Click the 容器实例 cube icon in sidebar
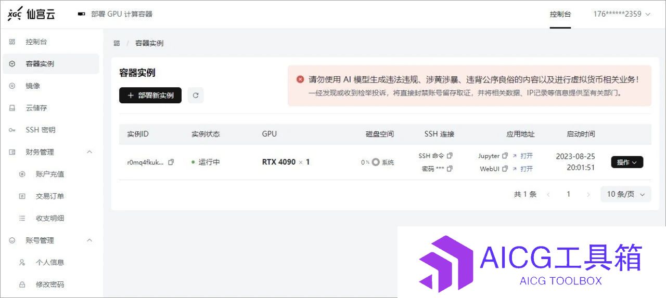This screenshot has width=666, height=298. point(12,64)
